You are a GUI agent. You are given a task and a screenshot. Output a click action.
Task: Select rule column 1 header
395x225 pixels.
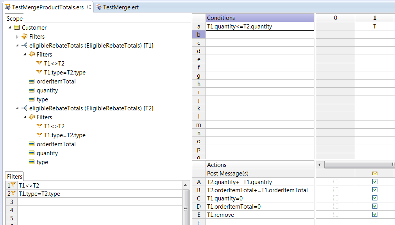point(375,18)
